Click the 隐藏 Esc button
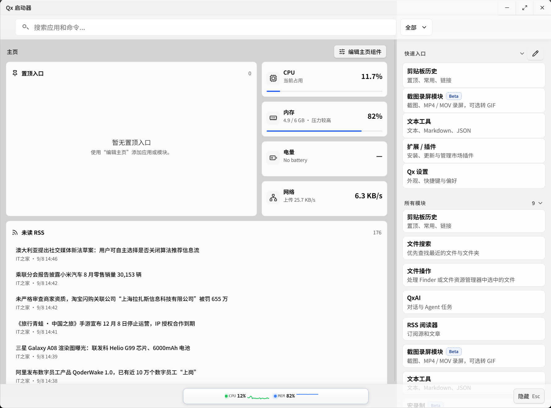 tap(529, 396)
